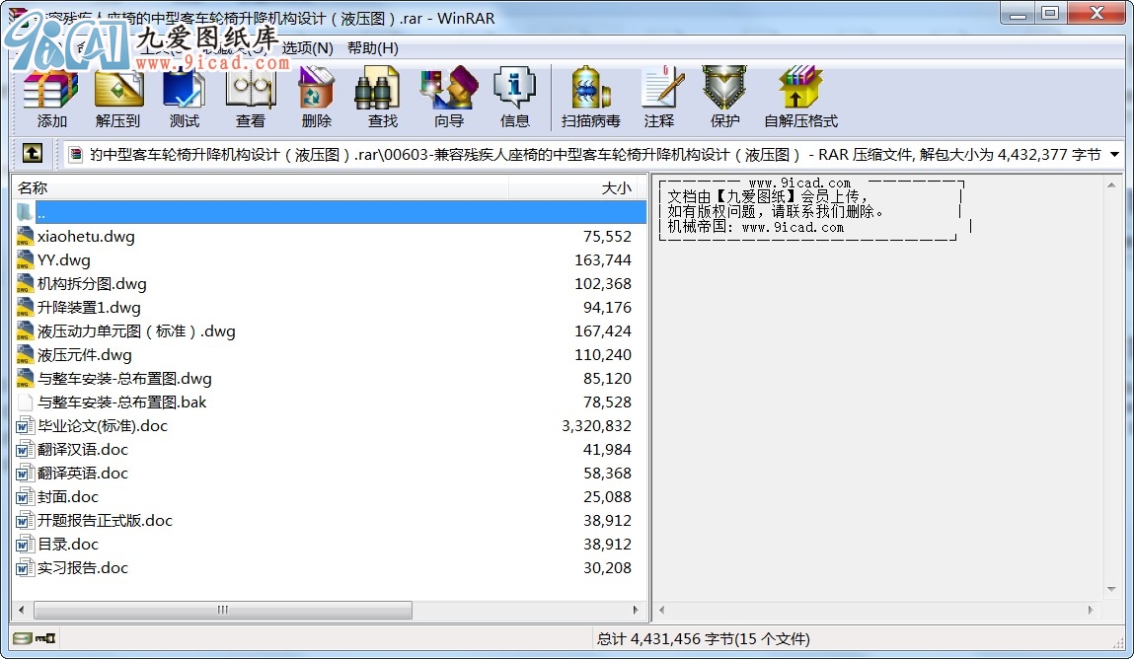This screenshot has width=1134, height=659.
Task: Click the Delete (删除) toolbar icon
Action: pyautogui.click(x=316, y=99)
